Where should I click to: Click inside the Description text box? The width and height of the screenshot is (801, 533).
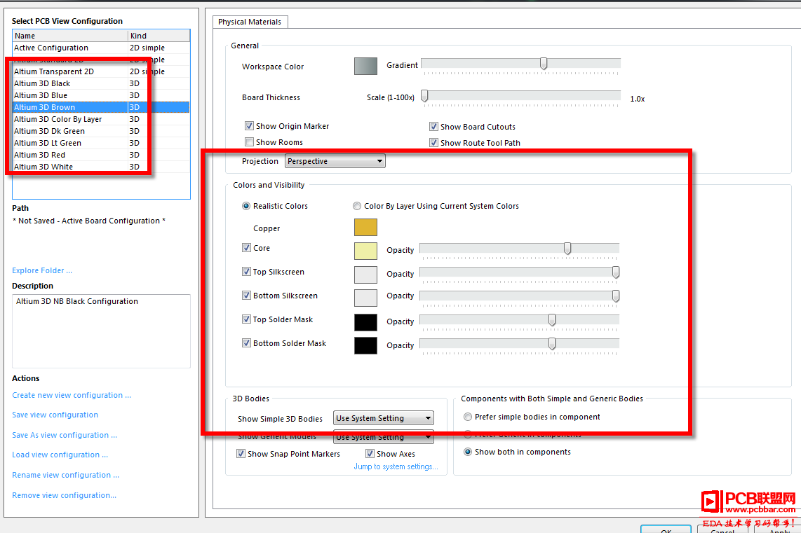click(x=101, y=331)
